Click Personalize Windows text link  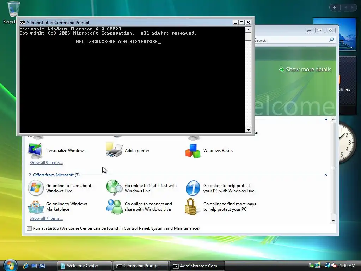[x=66, y=150]
